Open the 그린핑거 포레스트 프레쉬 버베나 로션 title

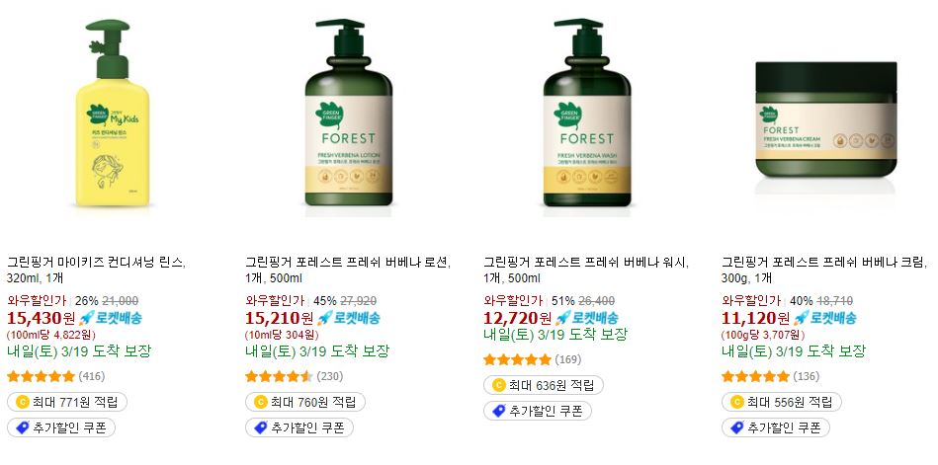tap(348, 271)
